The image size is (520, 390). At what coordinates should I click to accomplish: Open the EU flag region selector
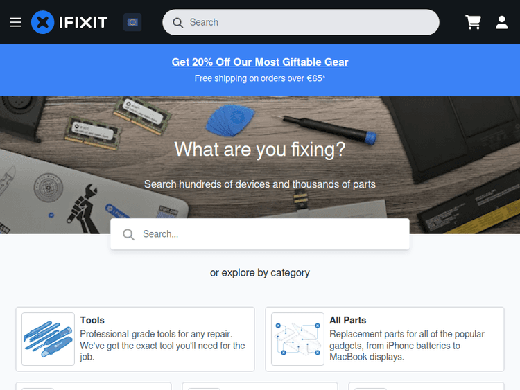[132, 22]
